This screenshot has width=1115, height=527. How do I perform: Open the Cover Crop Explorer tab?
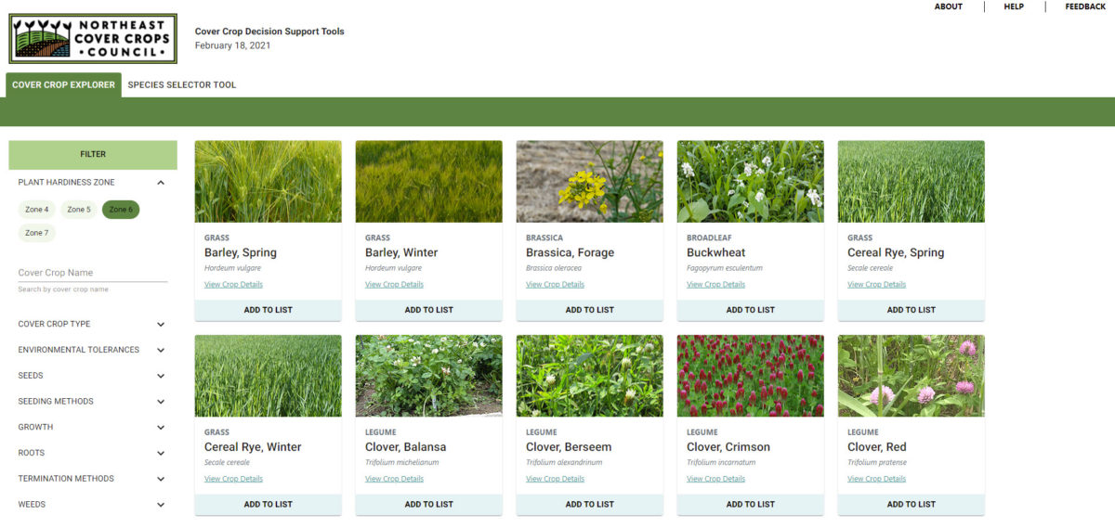point(63,84)
